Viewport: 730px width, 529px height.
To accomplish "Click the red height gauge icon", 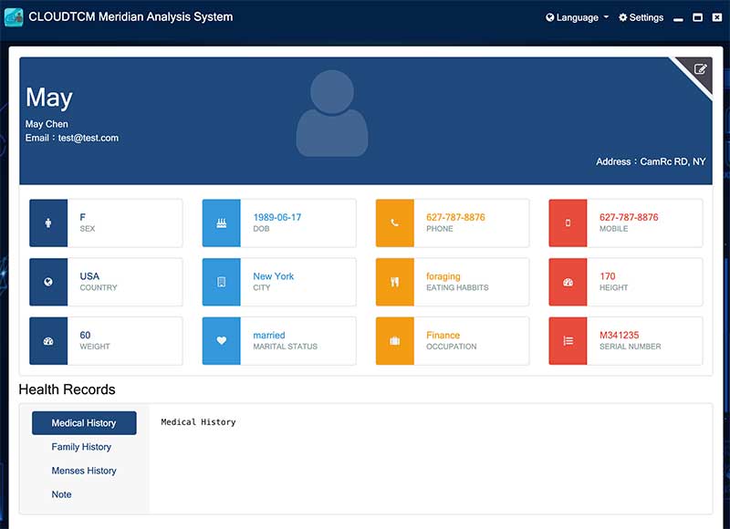I will 568,282.
